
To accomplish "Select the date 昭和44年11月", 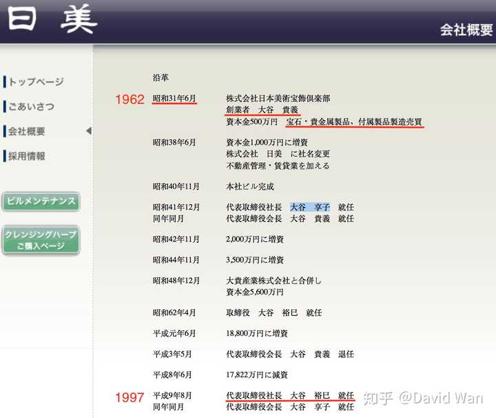I will click(x=176, y=260).
